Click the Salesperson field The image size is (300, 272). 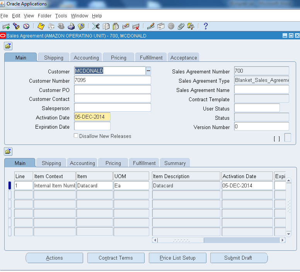coord(112,107)
